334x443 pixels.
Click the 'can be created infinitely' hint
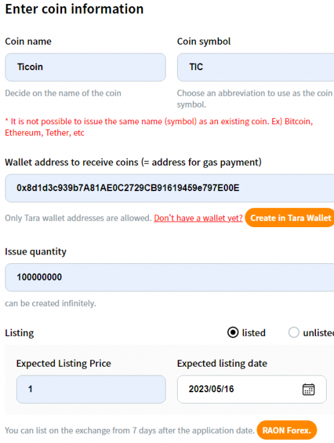[x=51, y=303]
